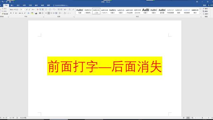Viewport: 213px width, 120px height.
Task: Toggle Bold formatting
Action: (x=11, y=13)
